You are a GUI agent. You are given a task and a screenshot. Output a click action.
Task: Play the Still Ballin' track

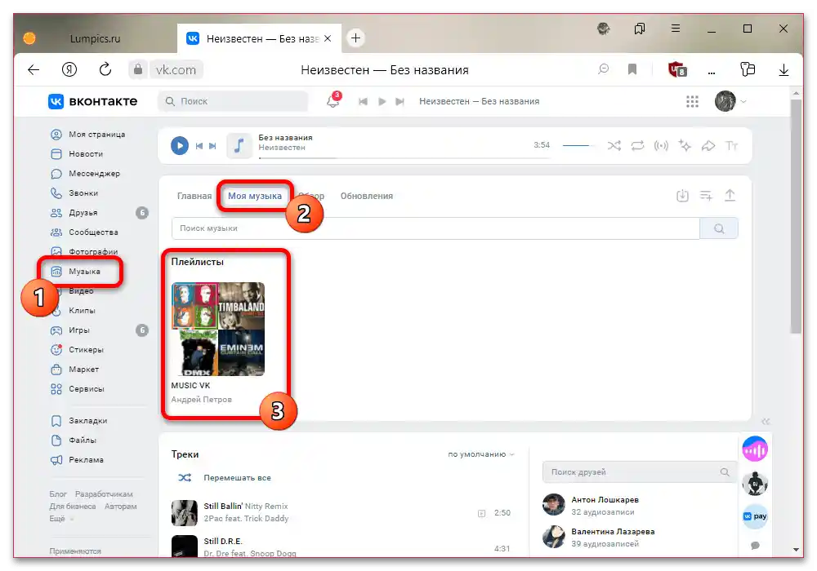click(342, 512)
